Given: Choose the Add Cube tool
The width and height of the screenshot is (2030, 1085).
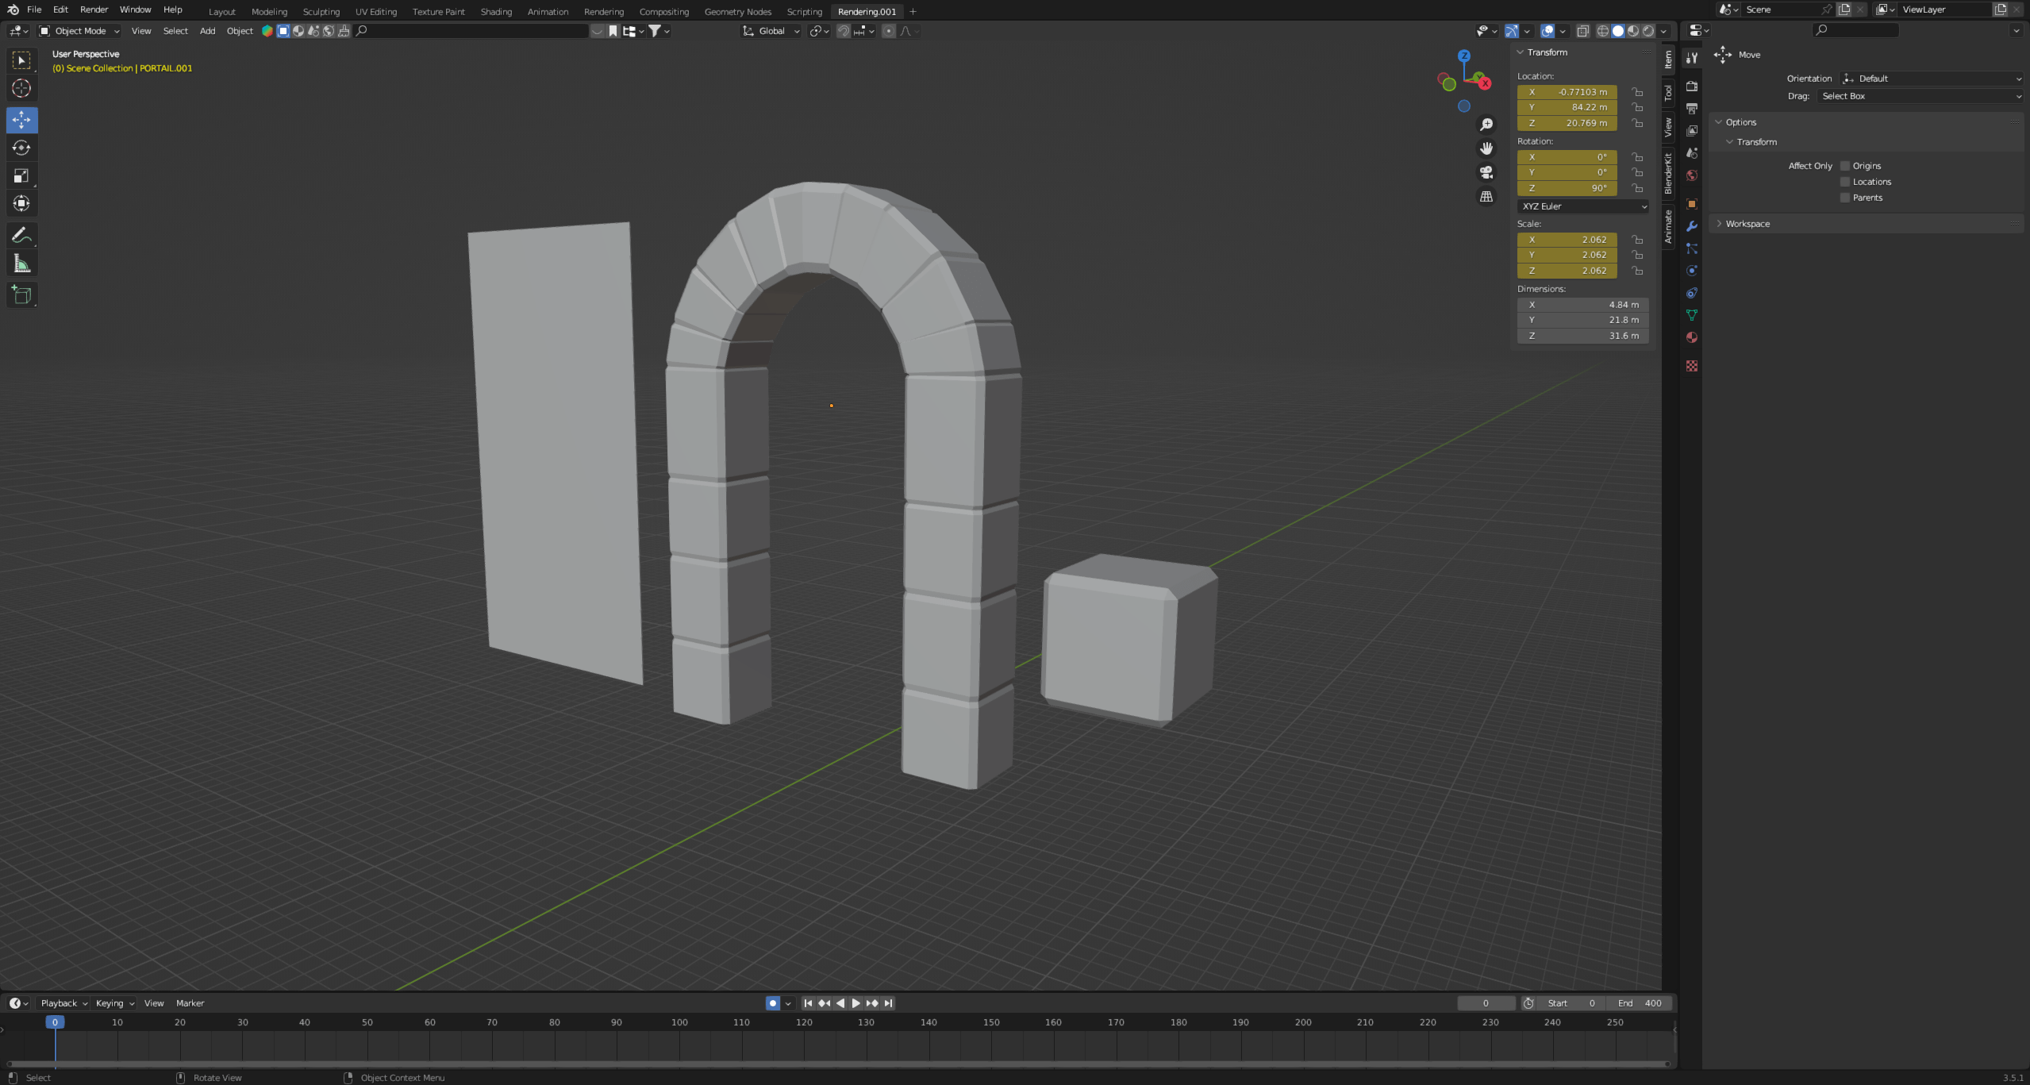Looking at the screenshot, I should tap(21, 295).
